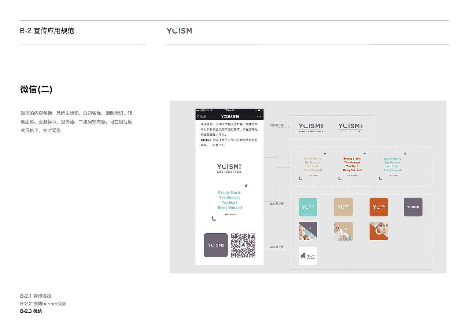Click the YCISM logo with colored symbols underneath
The height and width of the screenshot is (331, 469).
pos(351,127)
